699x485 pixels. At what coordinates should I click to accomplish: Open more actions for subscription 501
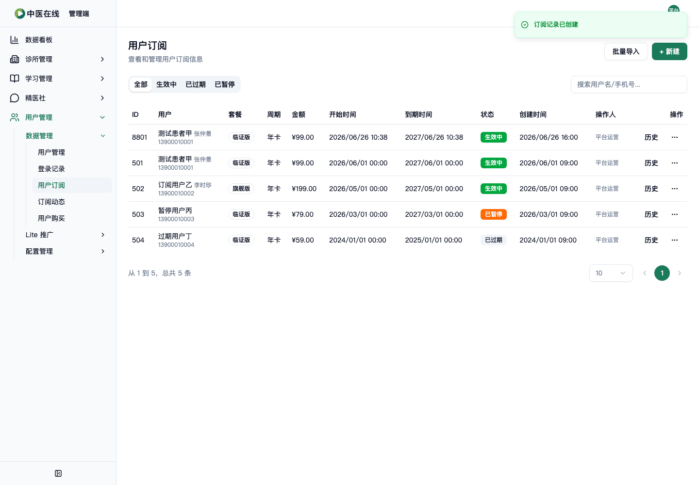point(675,163)
